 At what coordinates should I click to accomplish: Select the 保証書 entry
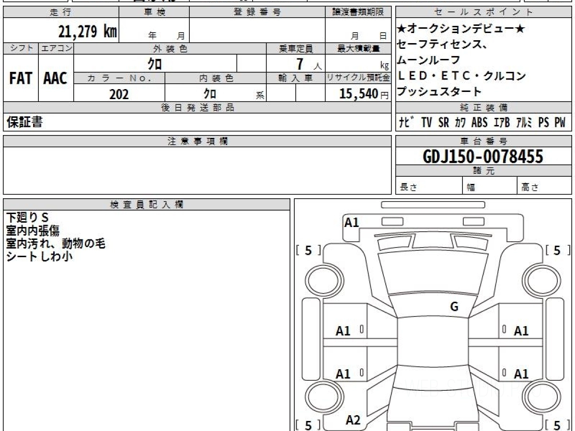click(x=24, y=122)
